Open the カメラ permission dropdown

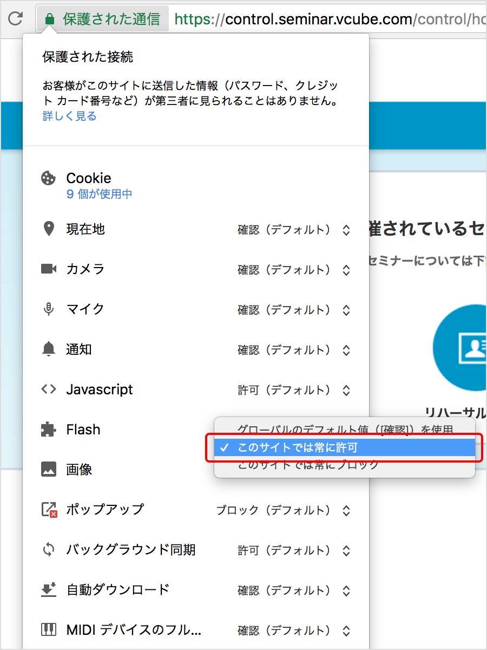coord(294,270)
